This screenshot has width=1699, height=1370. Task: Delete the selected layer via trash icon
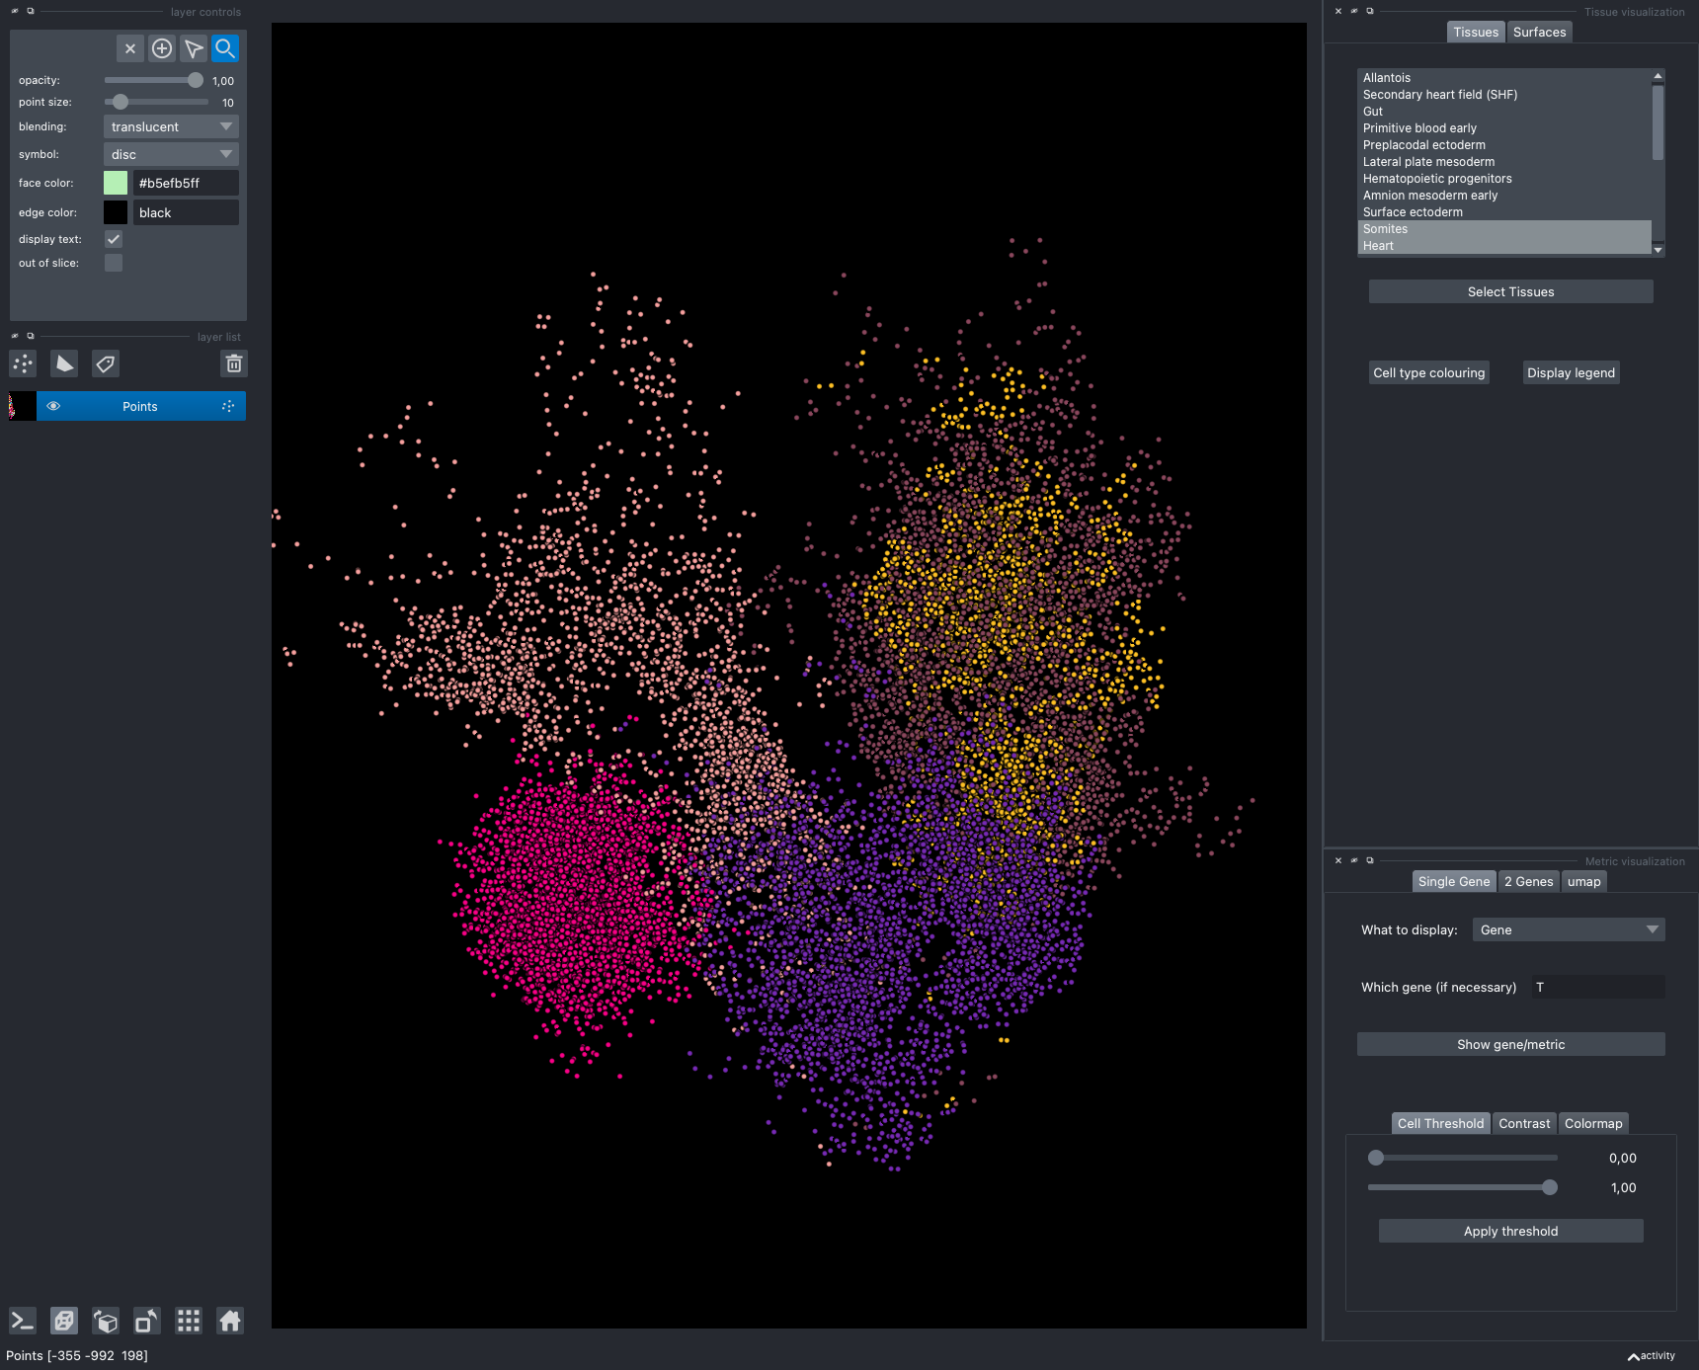point(234,363)
